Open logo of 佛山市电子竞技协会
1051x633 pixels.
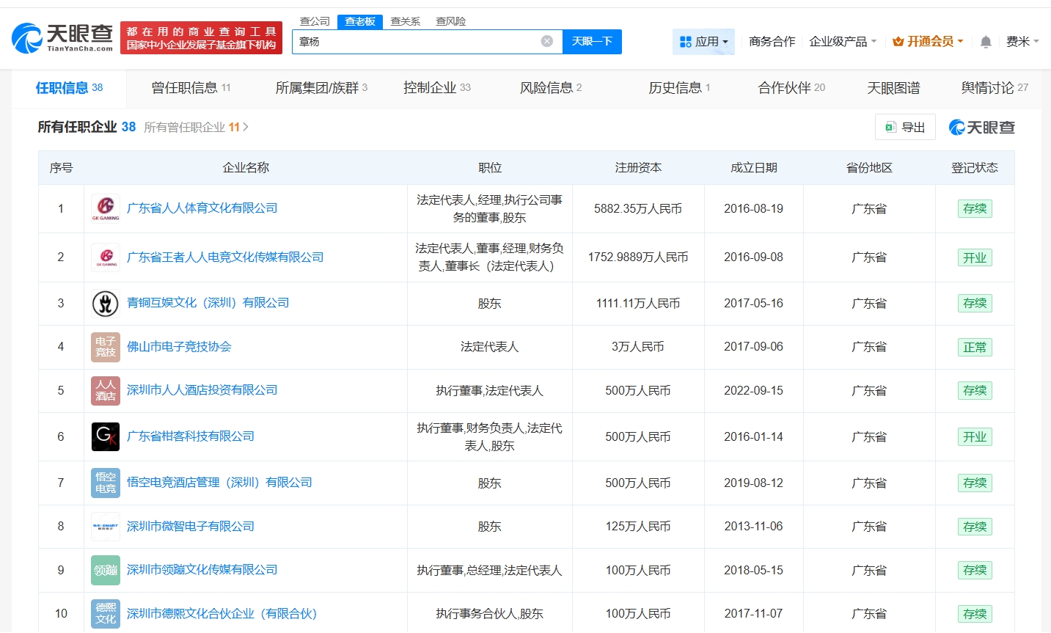coord(106,347)
